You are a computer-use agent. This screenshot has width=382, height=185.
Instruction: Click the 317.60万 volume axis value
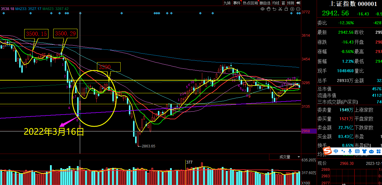(309, 173)
